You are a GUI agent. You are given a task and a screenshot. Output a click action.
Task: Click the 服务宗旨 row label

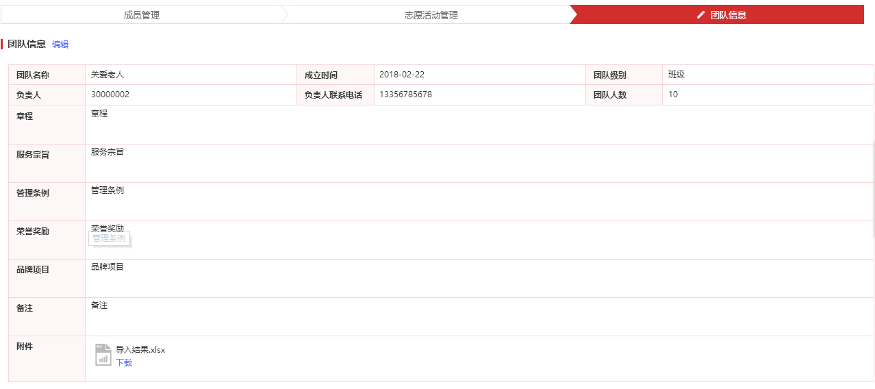(x=33, y=155)
